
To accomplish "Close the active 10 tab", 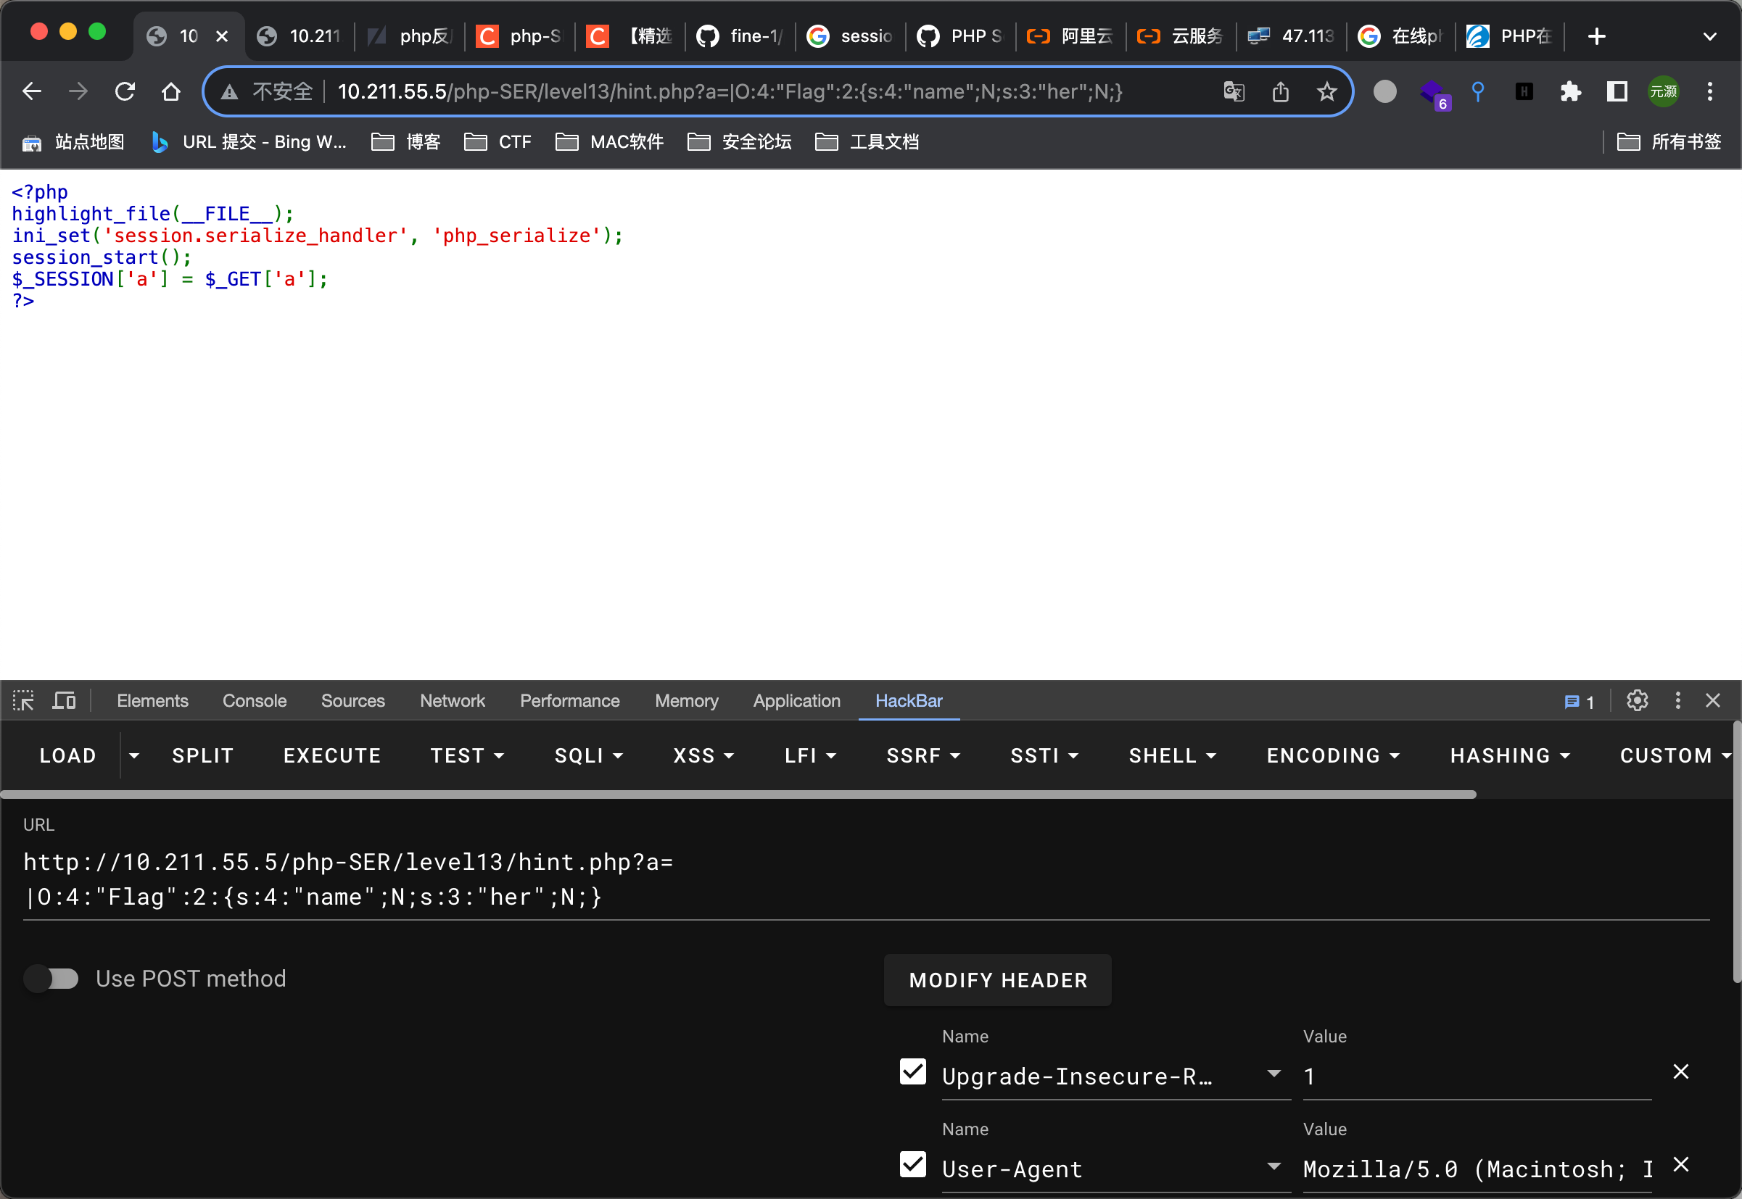I will pos(222,36).
